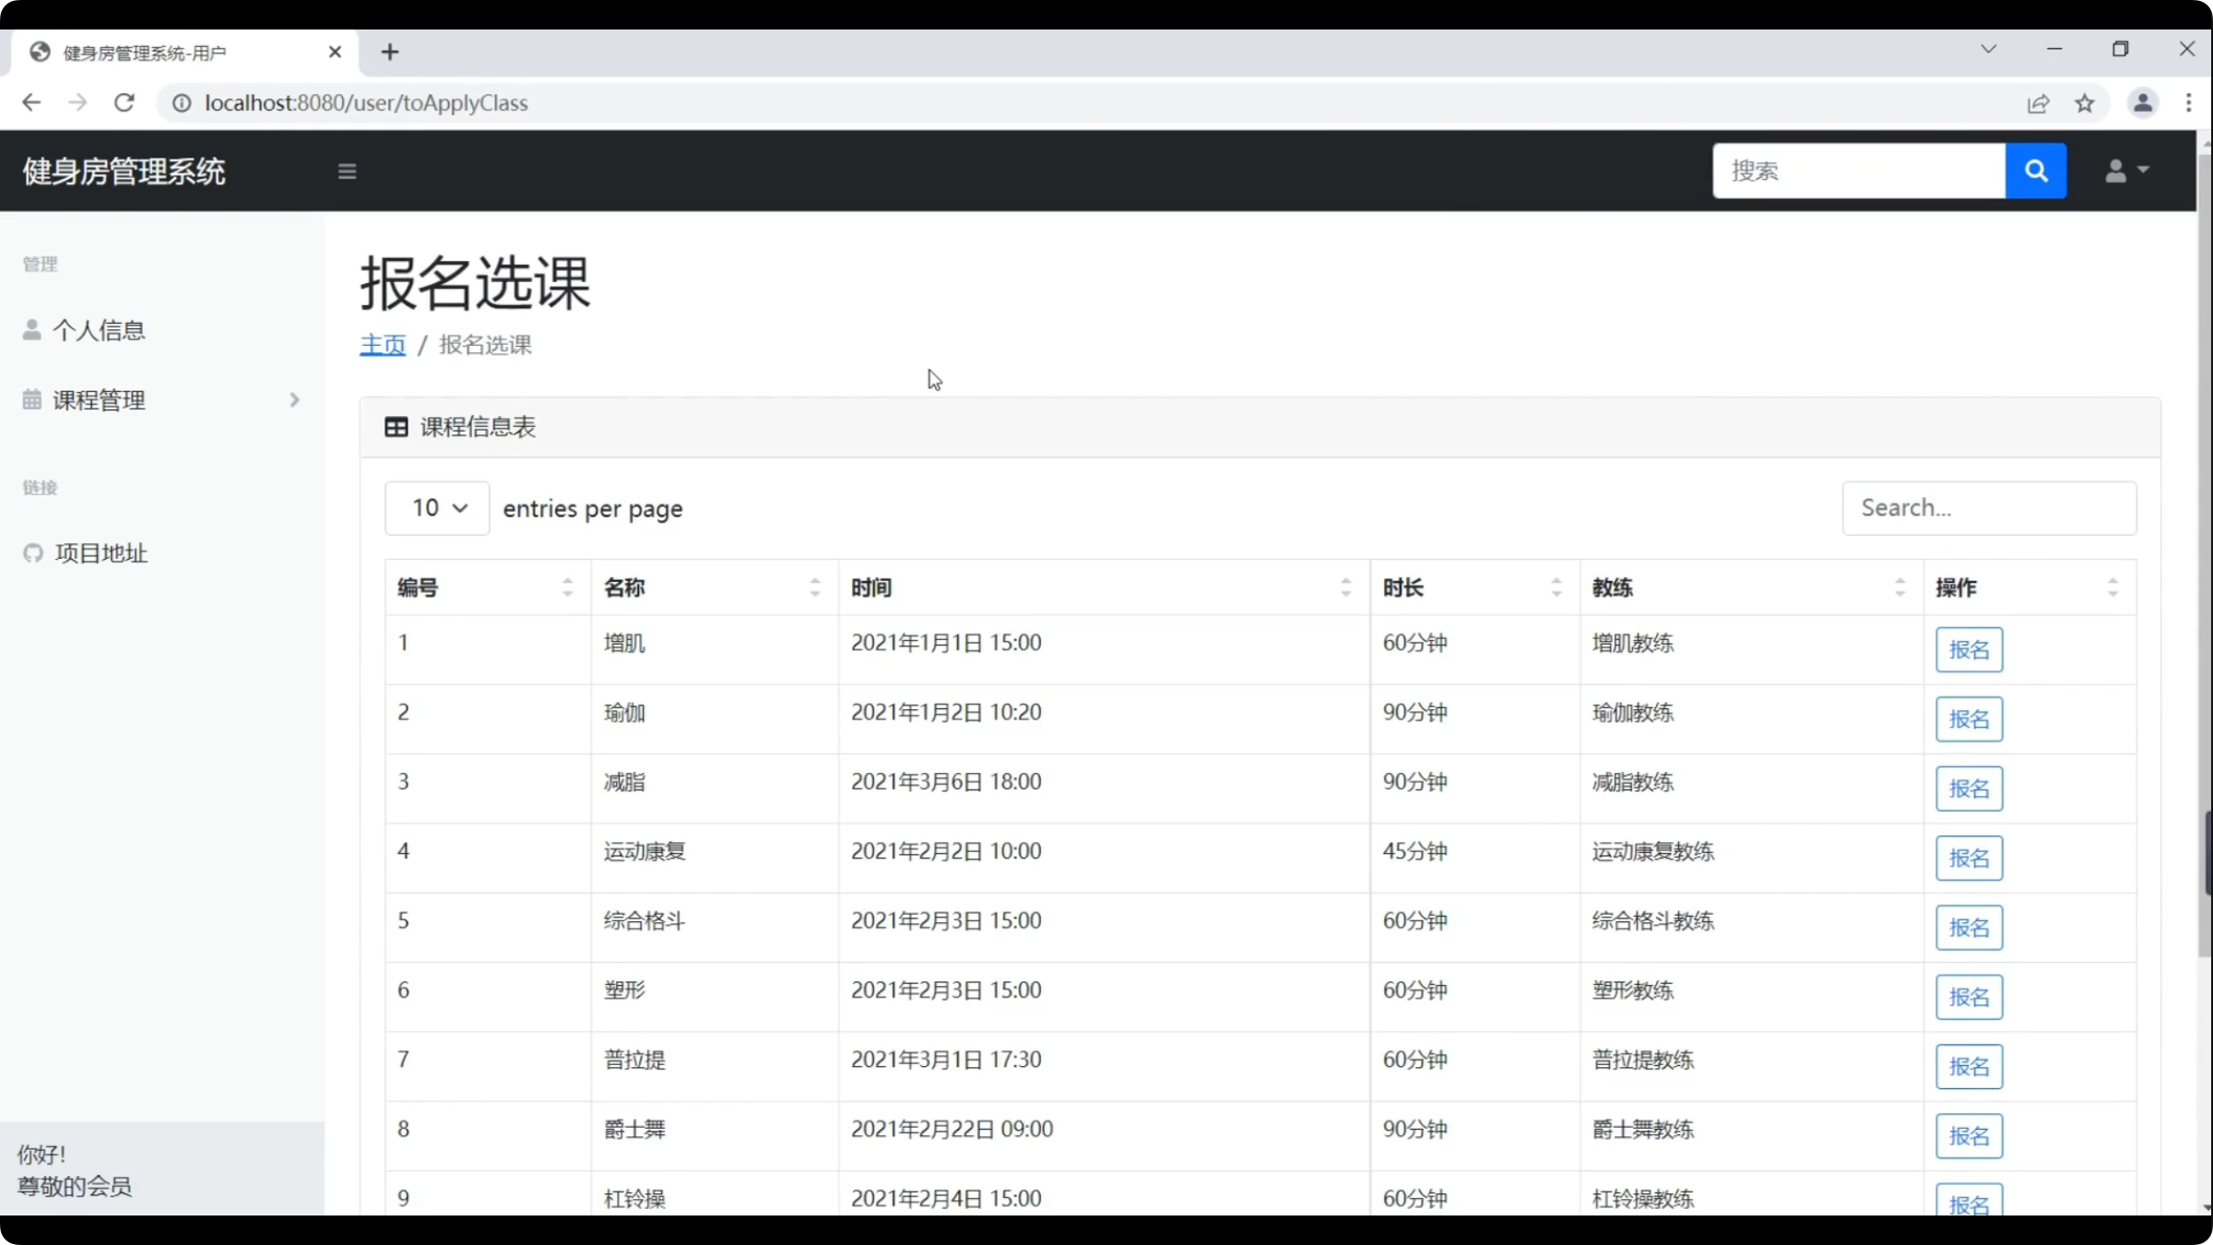Click the browser bookmark star icon
The width and height of the screenshot is (2213, 1245).
click(2084, 103)
